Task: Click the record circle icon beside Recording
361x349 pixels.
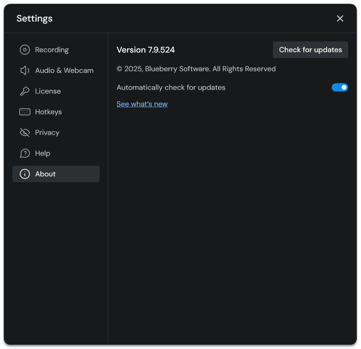Action: 25,50
